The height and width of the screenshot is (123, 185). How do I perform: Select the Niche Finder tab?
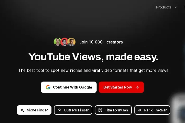(34, 110)
